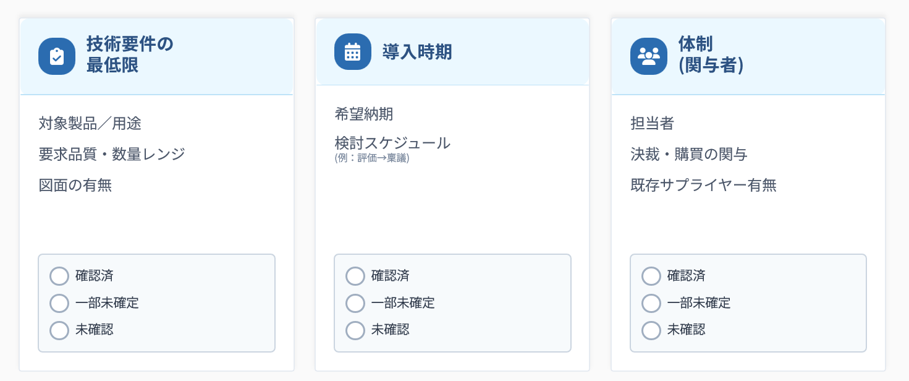Click the 対象製品／用途 item

(x=88, y=123)
